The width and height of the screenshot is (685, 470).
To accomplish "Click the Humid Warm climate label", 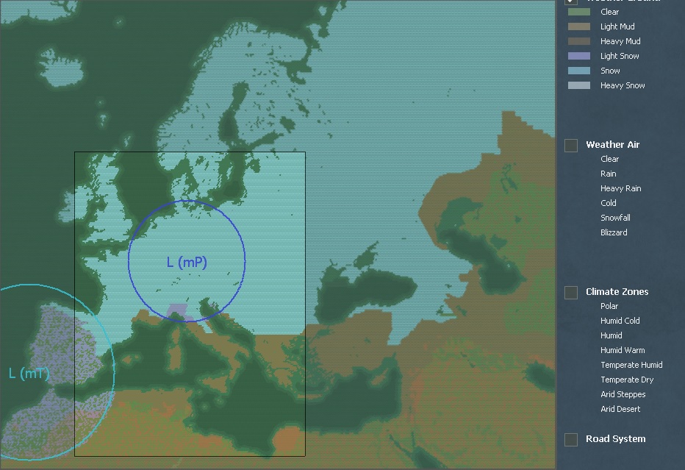I will pos(623,350).
